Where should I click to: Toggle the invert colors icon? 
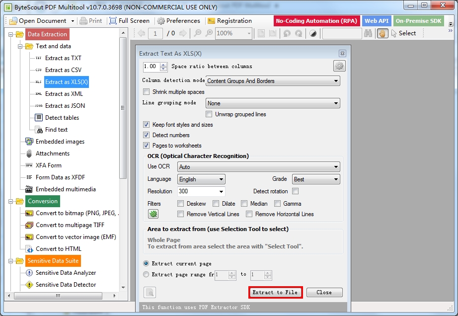click(x=313, y=33)
